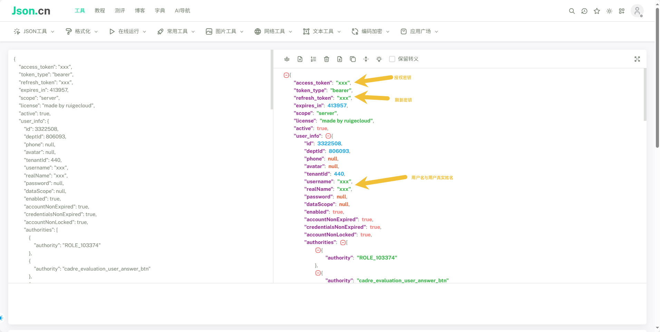Screen dimensions: 660x332
Task: Open search with the magnifier icon
Action: pyautogui.click(x=572, y=11)
